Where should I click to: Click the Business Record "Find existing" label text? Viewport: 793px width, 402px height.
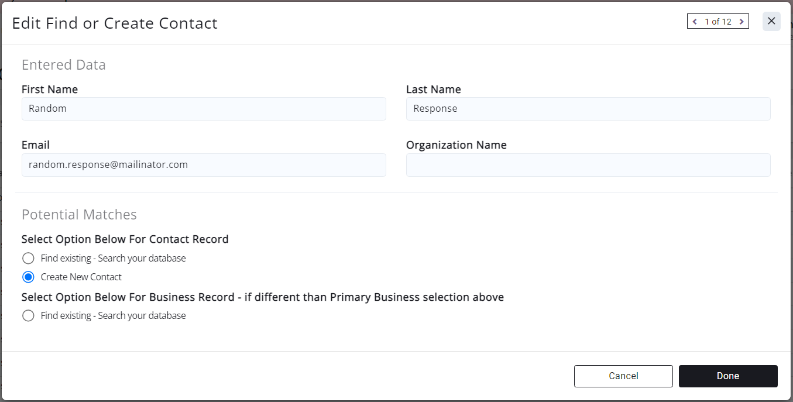point(113,316)
